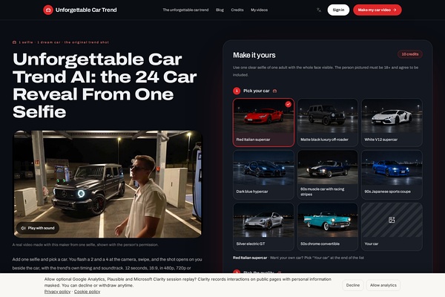Image resolution: width=445 pixels, height=297 pixels.
Task: Pick the Silver electric GT card
Action: point(263,226)
